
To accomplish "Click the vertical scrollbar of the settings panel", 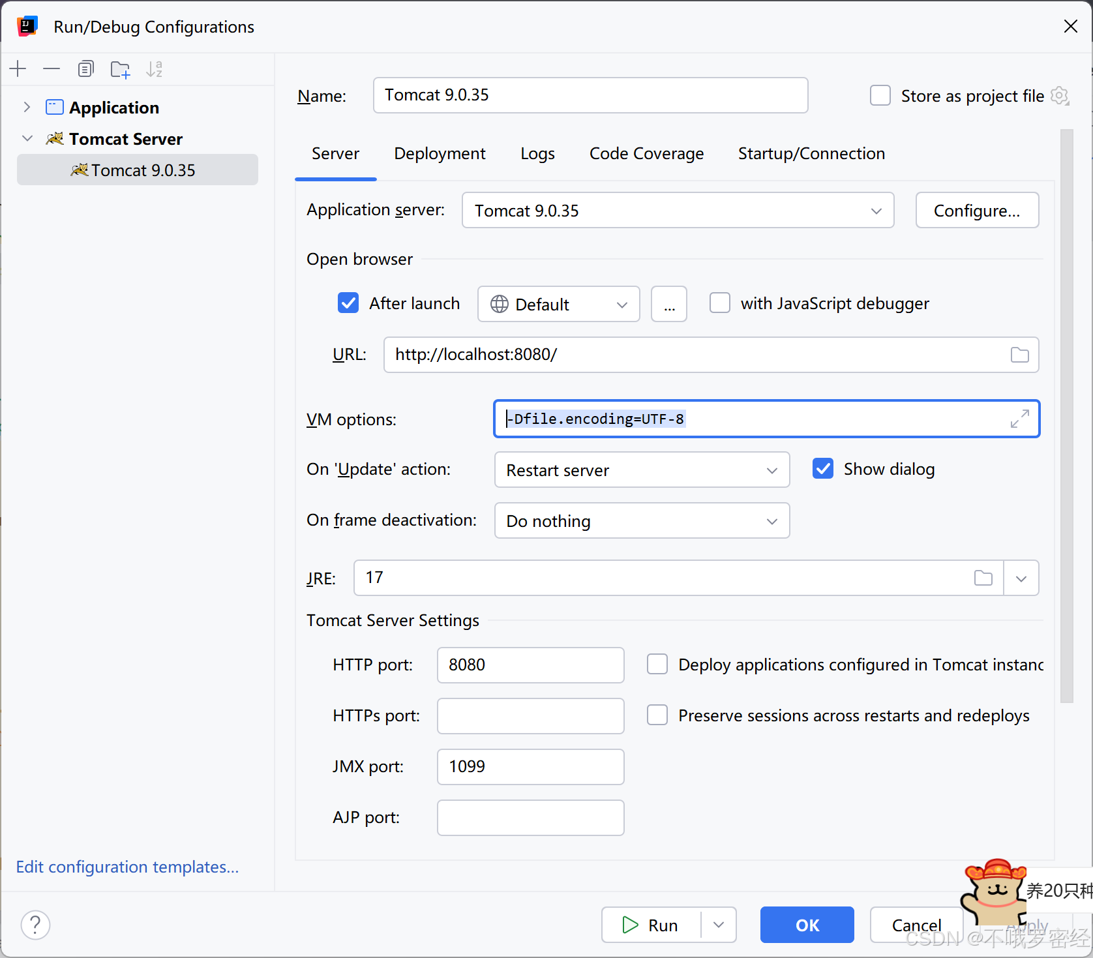I will [1067, 416].
